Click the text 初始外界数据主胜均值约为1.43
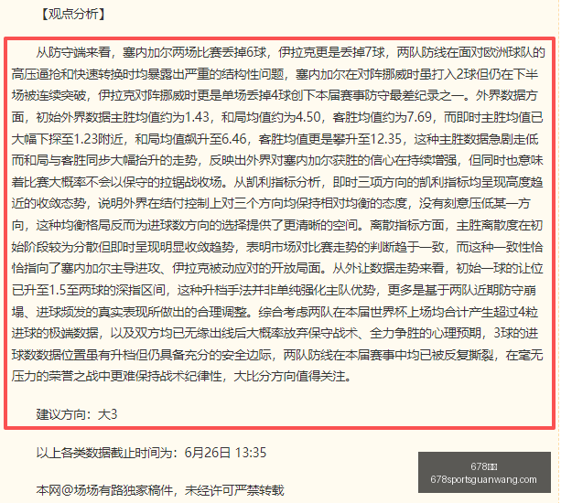 [123, 117]
